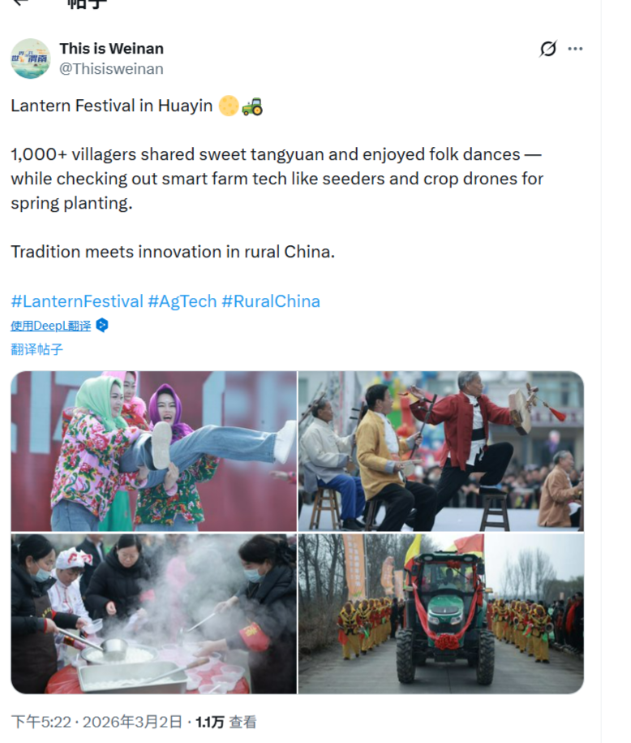The width and height of the screenshot is (631, 743).
Task: Open the This is Weinan display name
Action: [111, 49]
